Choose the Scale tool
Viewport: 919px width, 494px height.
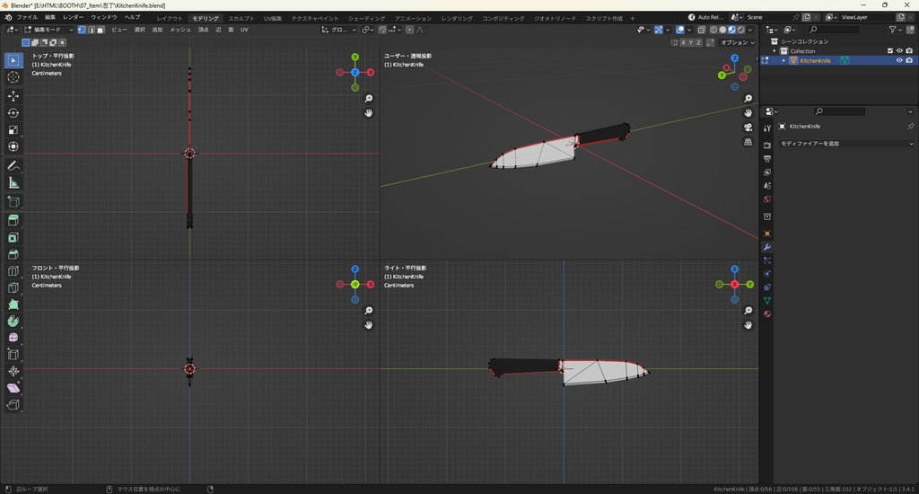pos(13,129)
